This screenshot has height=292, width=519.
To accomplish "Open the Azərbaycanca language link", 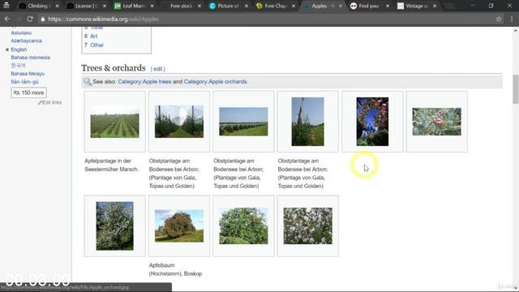I will pyautogui.click(x=26, y=41).
